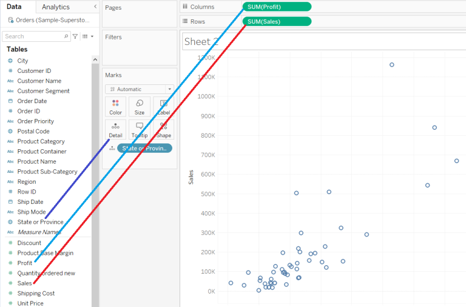
Task: Click the globe icon beside City
Action: tap(10, 61)
